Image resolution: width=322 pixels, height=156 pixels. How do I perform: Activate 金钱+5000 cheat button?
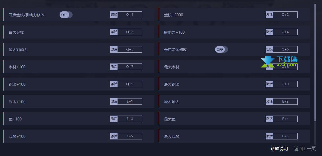[x=269, y=15]
